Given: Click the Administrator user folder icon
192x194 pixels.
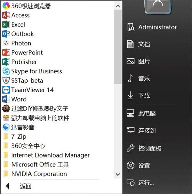Looking at the screenshot, I should [131, 27].
